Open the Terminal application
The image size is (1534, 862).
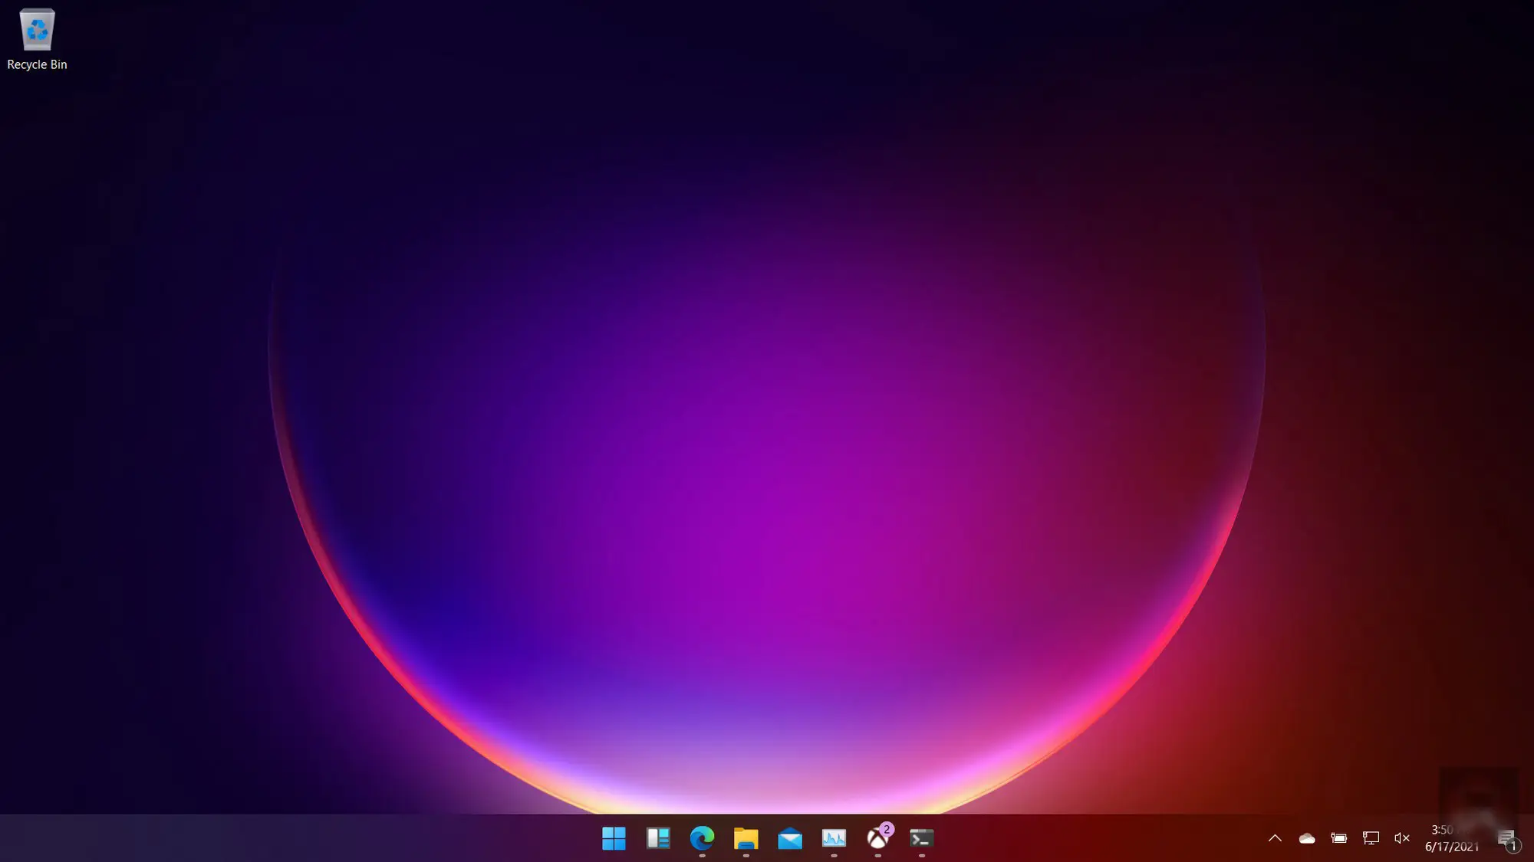point(922,839)
